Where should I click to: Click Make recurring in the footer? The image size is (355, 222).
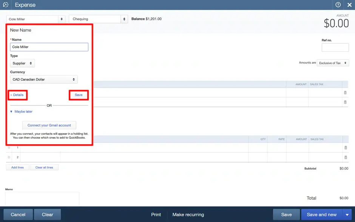(188, 214)
